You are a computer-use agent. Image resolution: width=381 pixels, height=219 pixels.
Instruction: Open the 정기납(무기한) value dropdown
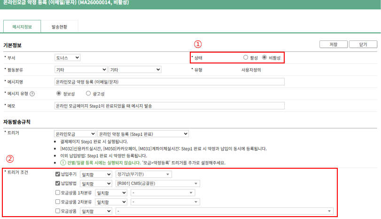pos(144,174)
